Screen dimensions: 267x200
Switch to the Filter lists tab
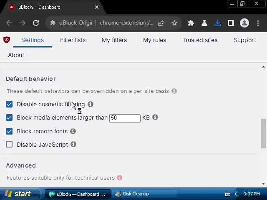pos(73,40)
